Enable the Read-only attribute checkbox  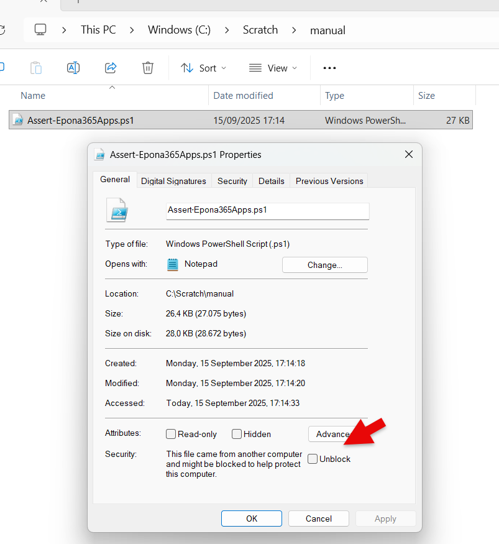click(x=171, y=434)
